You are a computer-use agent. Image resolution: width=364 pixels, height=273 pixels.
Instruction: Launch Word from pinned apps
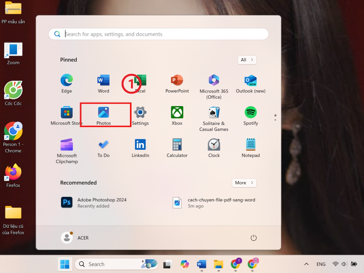(103, 84)
